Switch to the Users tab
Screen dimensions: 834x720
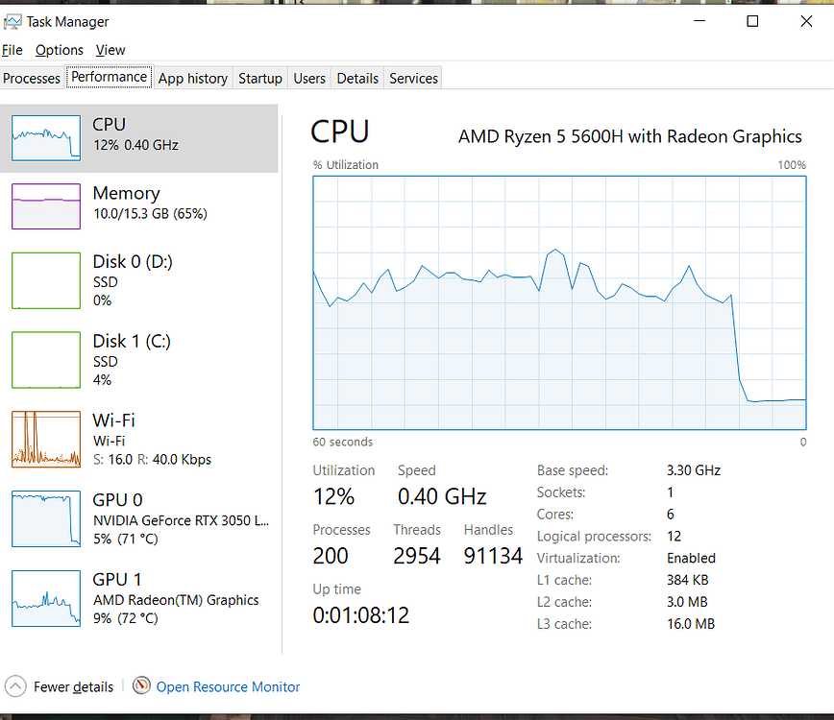coord(308,78)
